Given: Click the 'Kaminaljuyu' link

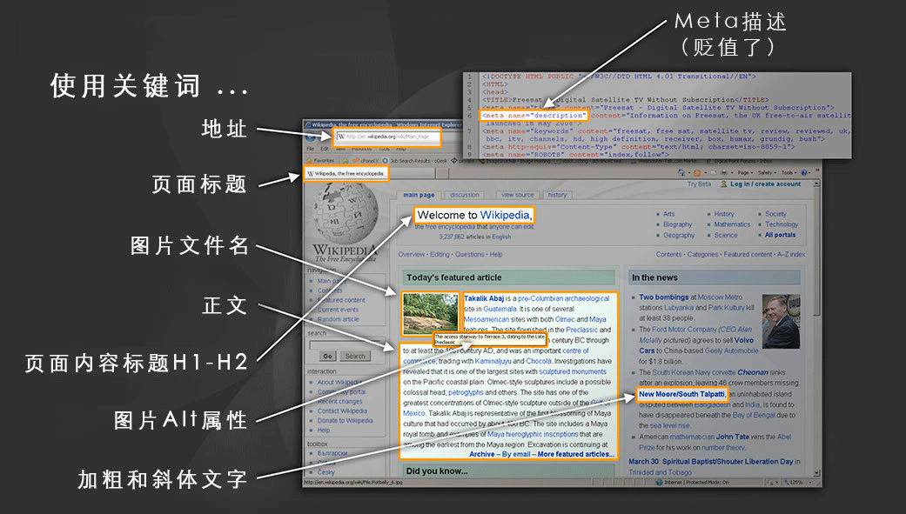Looking at the screenshot, I should coord(493,361).
